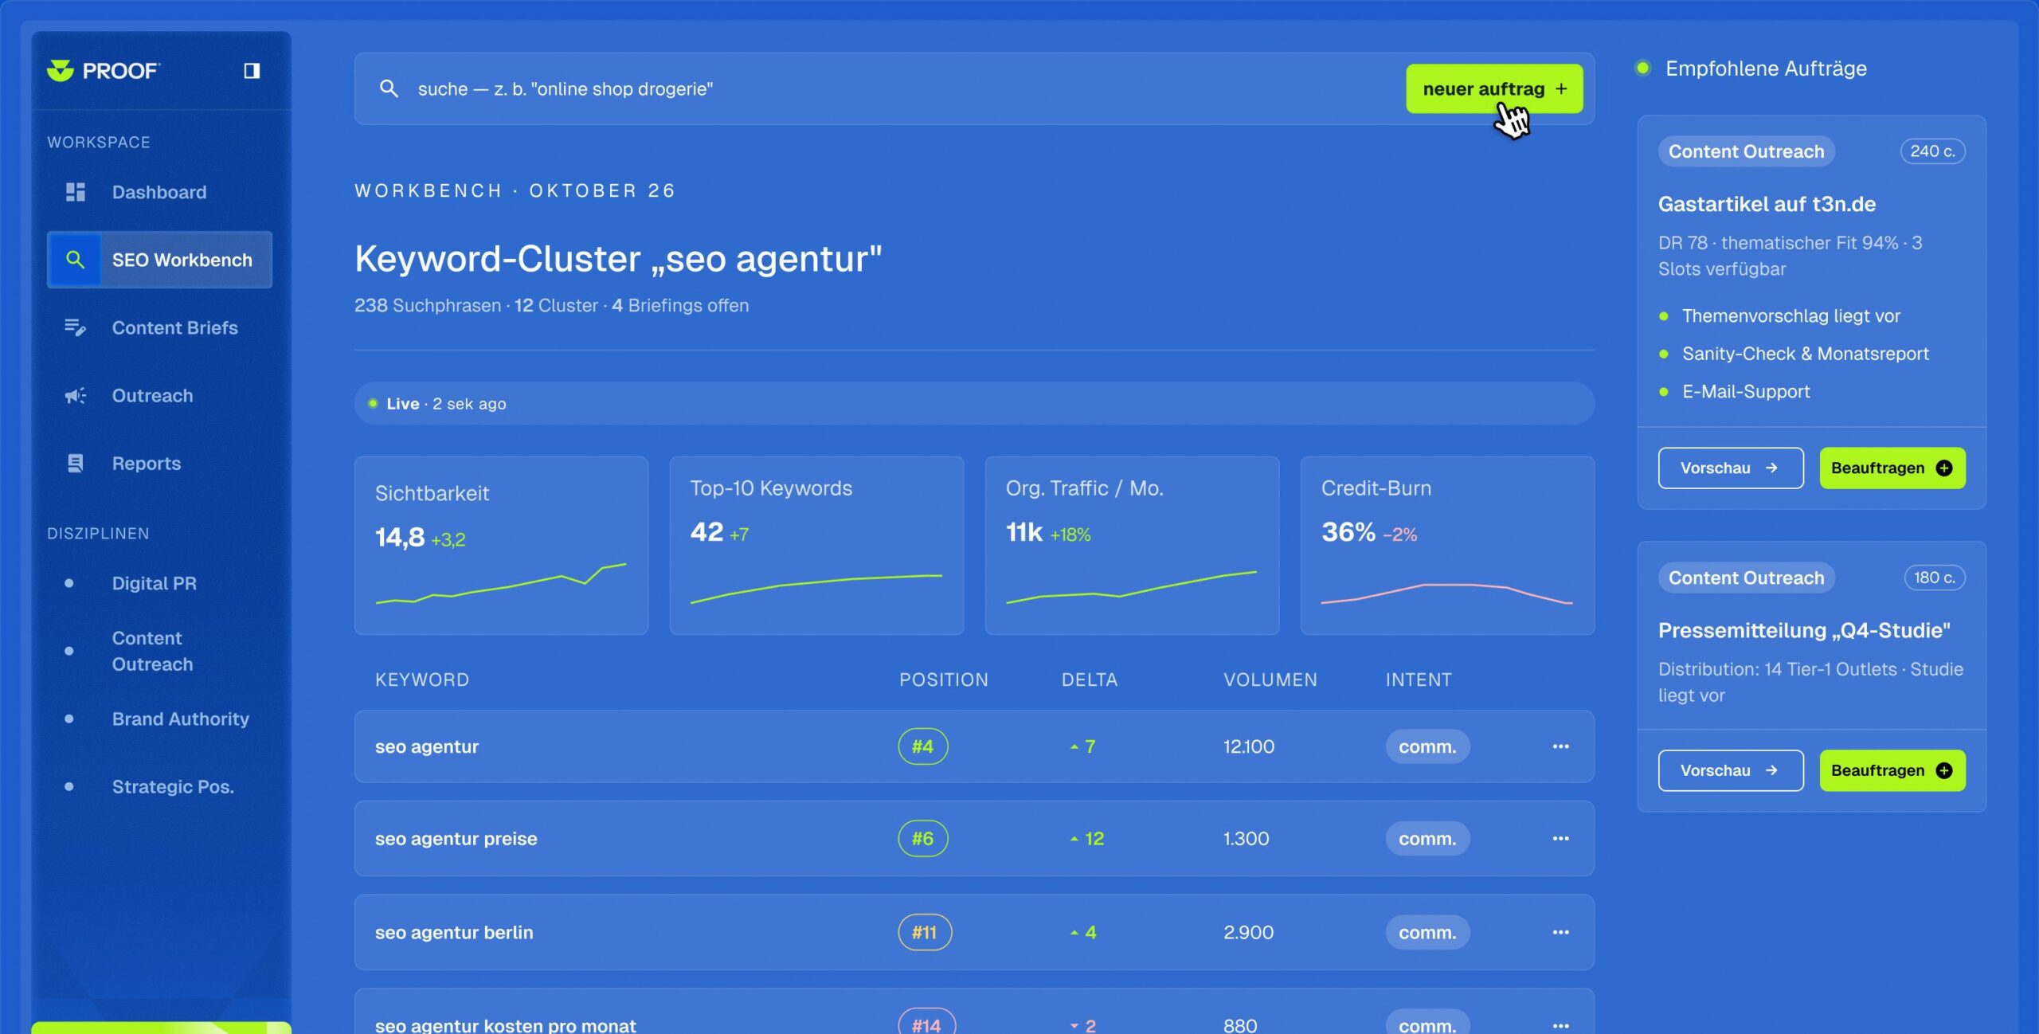The width and height of the screenshot is (2039, 1034).
Task: Open the Top-10 Keywords metric card
Action: 816,545
